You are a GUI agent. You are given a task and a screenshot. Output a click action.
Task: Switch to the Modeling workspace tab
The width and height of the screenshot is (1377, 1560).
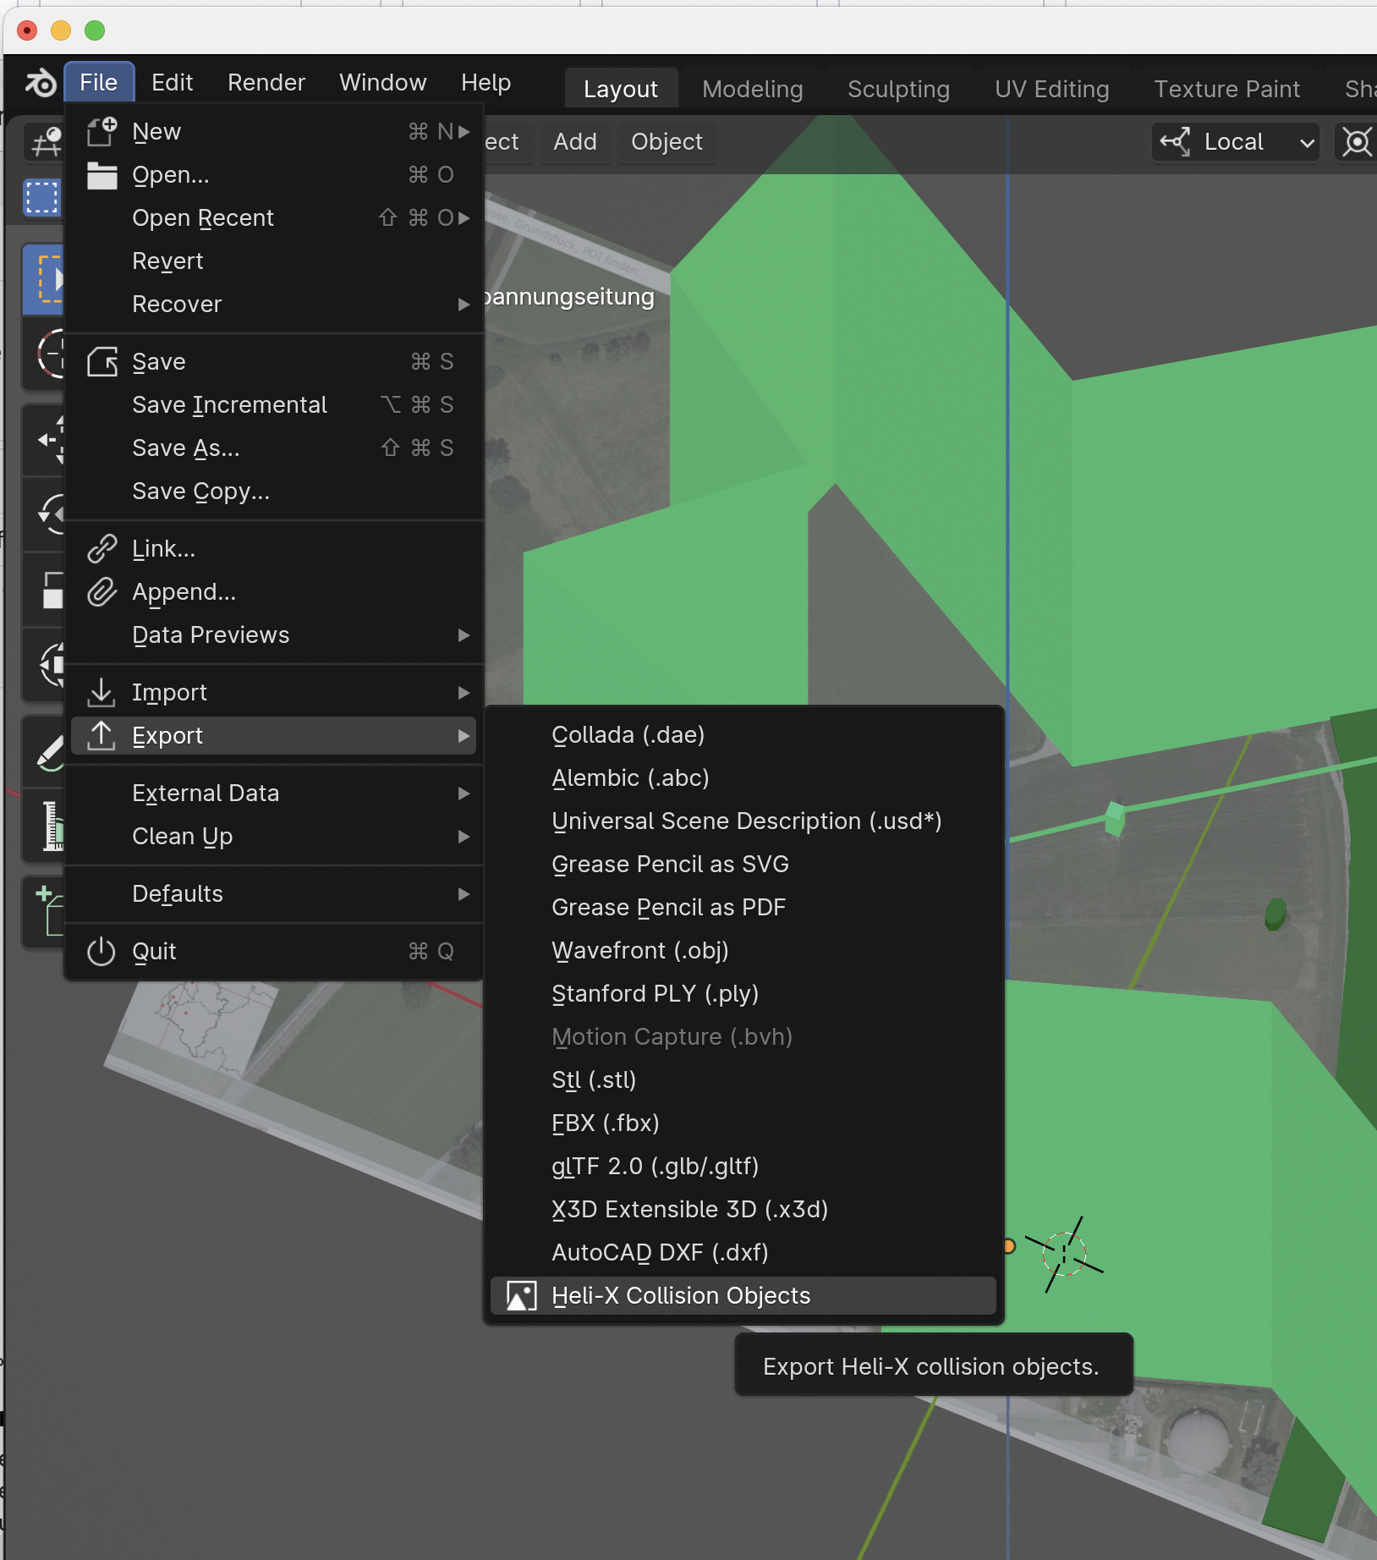753,89
